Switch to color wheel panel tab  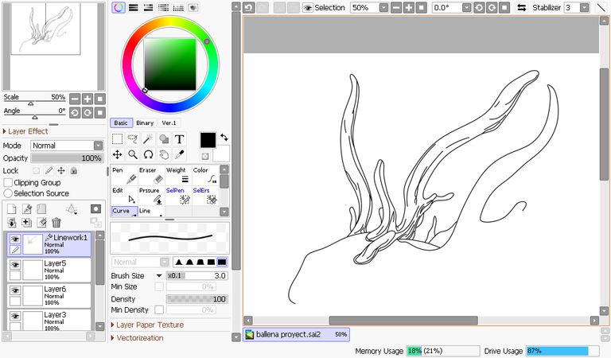119,7
